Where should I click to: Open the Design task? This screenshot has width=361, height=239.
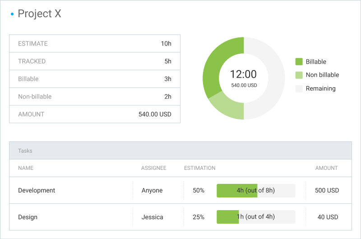tap(28, 217)
